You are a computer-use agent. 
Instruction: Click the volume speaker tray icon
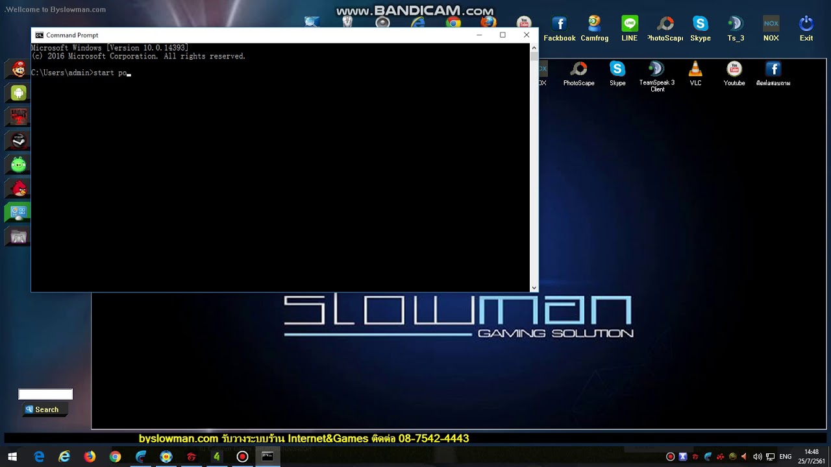(757, 457)
